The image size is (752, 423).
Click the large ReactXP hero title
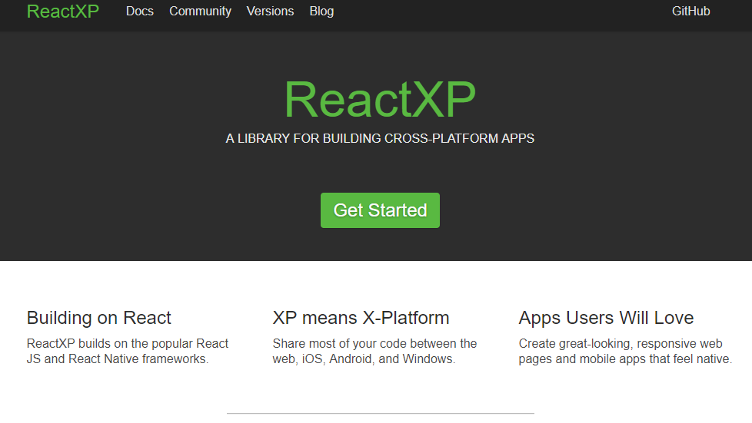point(380,99)
